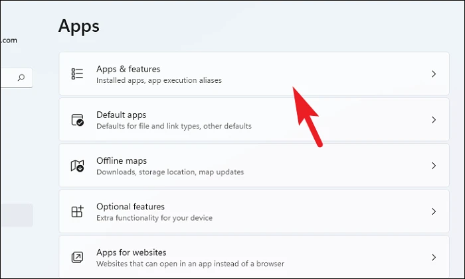Click the Default apps checkmark icon
The width and height of the screenshot is (465, 279).
tap(78, 120)
